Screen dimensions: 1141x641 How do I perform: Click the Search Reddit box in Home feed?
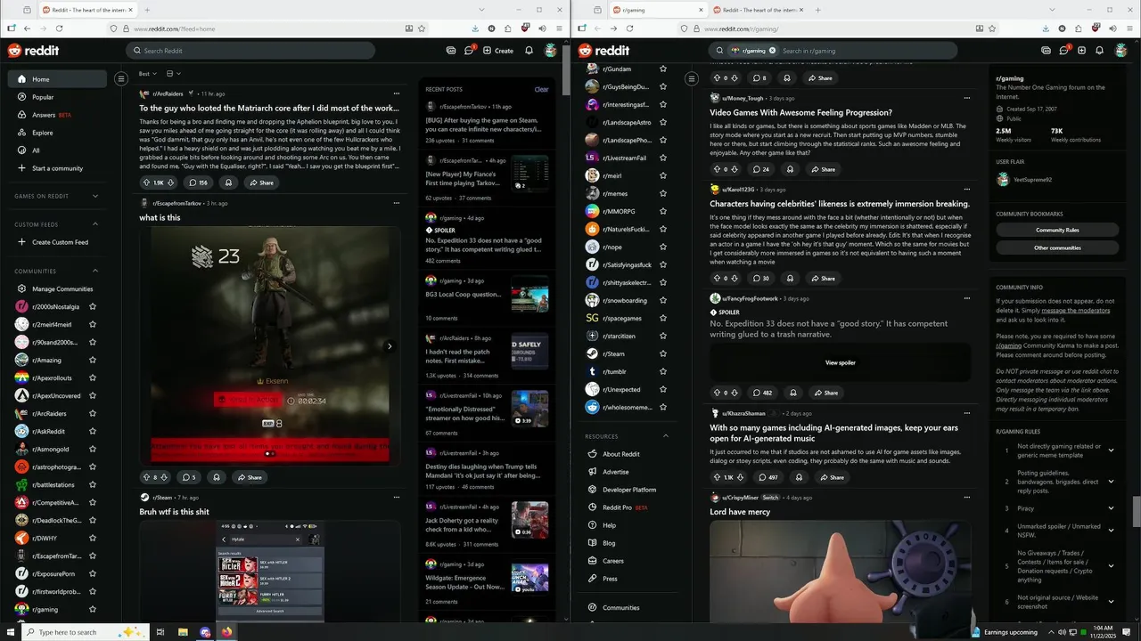(x=250, y=51)
